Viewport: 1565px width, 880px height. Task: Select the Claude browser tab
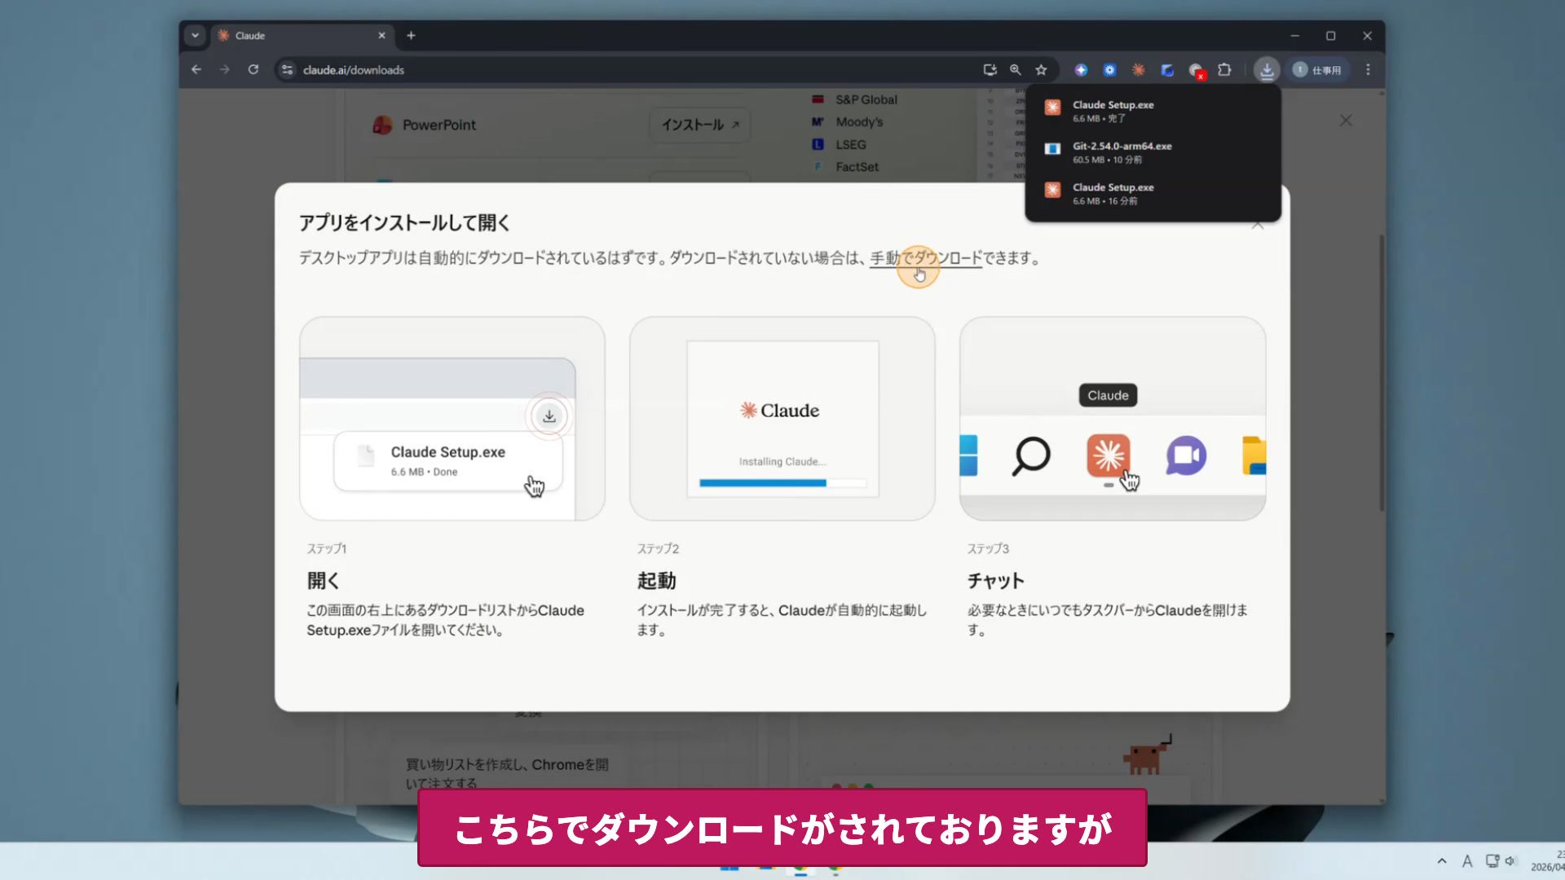tap(302, 36)
